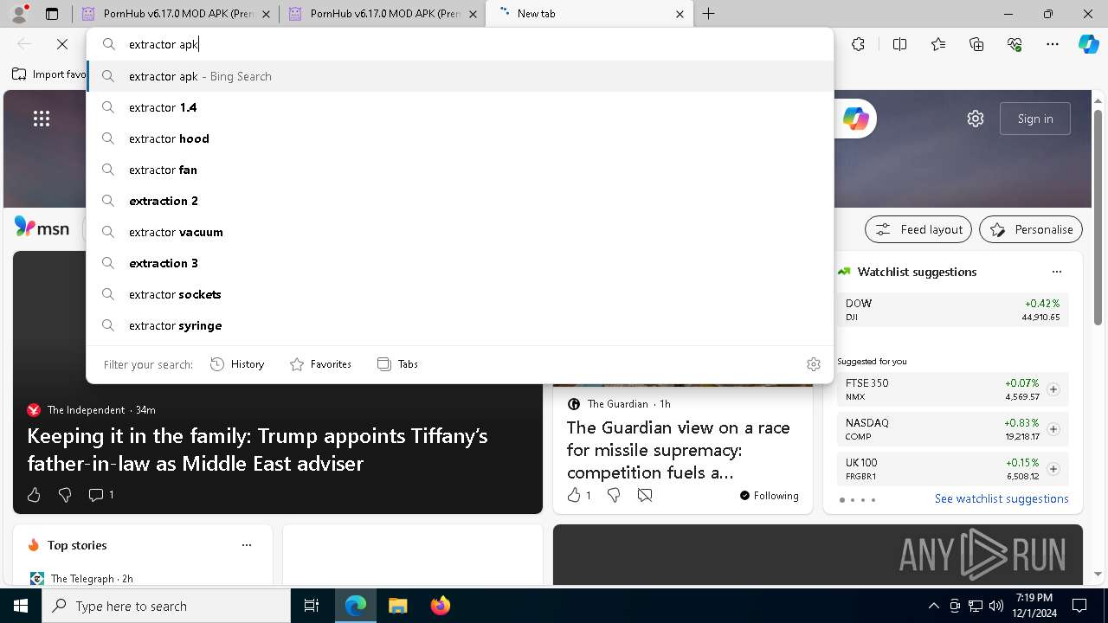Filter search by Favorites
The height and width of the screenshot is (623, 1108).
[320, 364]
